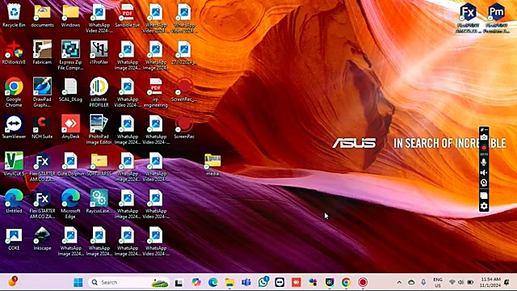517x291 pixels.
Task: Launch Google Chrome from the desktop
Action: (x=14, y=92)
